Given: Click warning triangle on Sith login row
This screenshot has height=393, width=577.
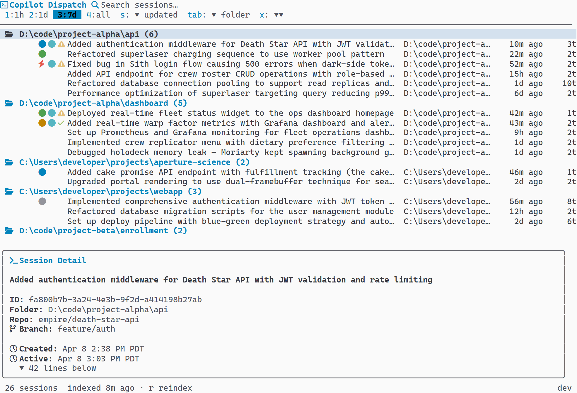Looking at the screenshot, I should tap(61, 64).
